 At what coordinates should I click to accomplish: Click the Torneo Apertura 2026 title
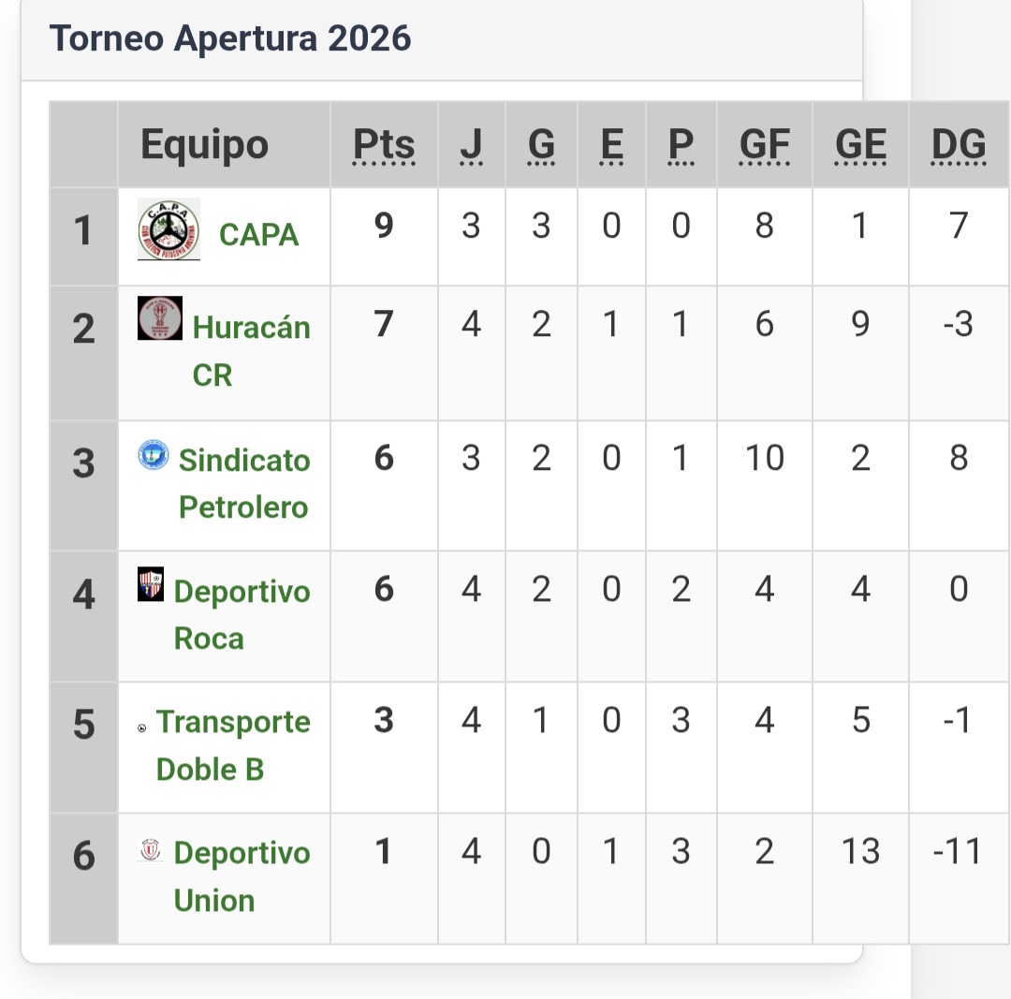(x=230, y=39)
